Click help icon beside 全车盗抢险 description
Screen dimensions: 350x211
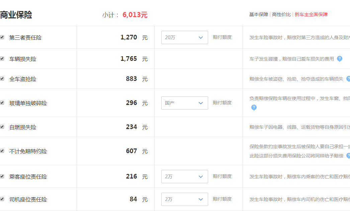coord(348,79)
